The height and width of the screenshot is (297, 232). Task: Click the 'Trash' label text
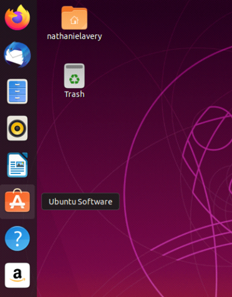coord(74,94)
